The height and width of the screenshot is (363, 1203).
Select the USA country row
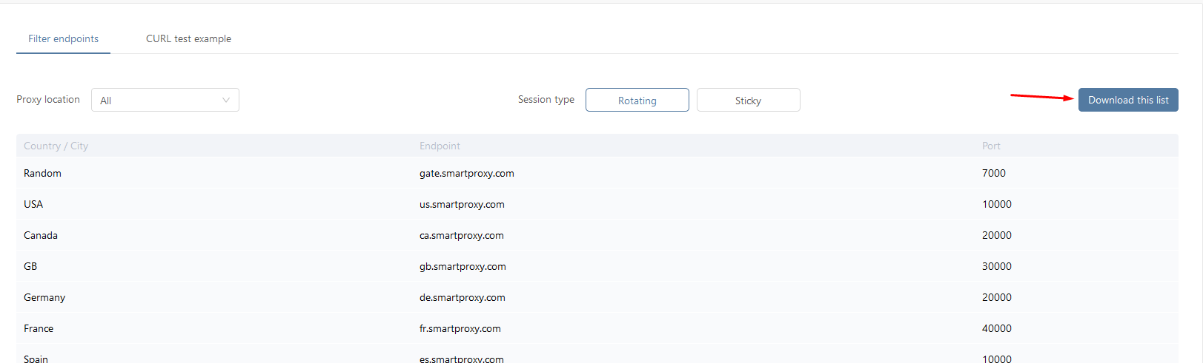(x=597, y=204)
